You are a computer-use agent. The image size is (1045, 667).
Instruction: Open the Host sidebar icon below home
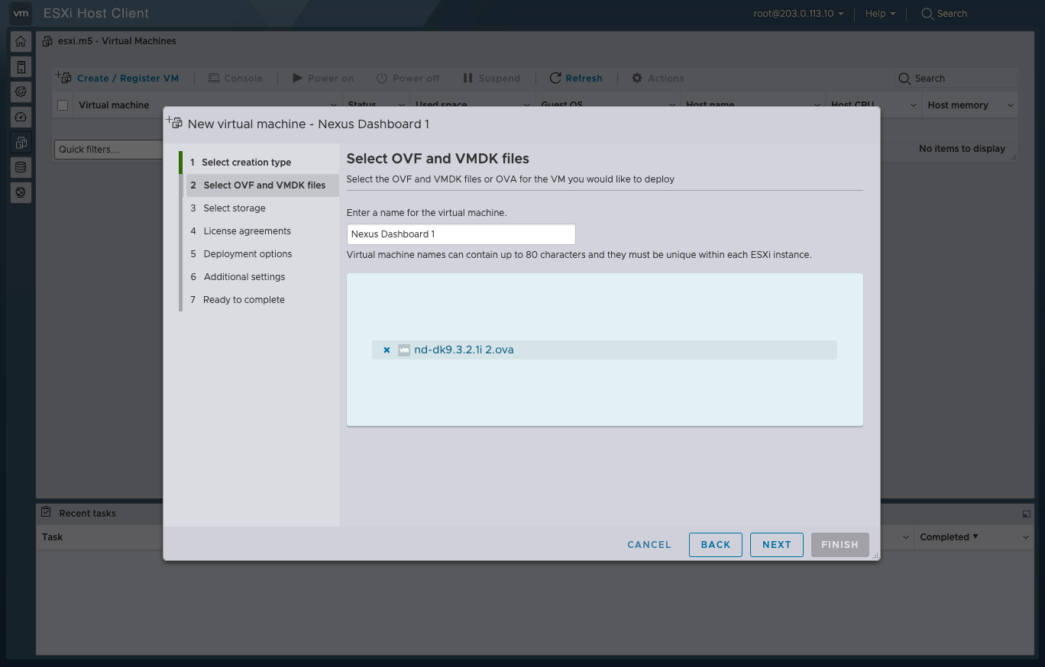pyautogui.click(x=21, y=67)
